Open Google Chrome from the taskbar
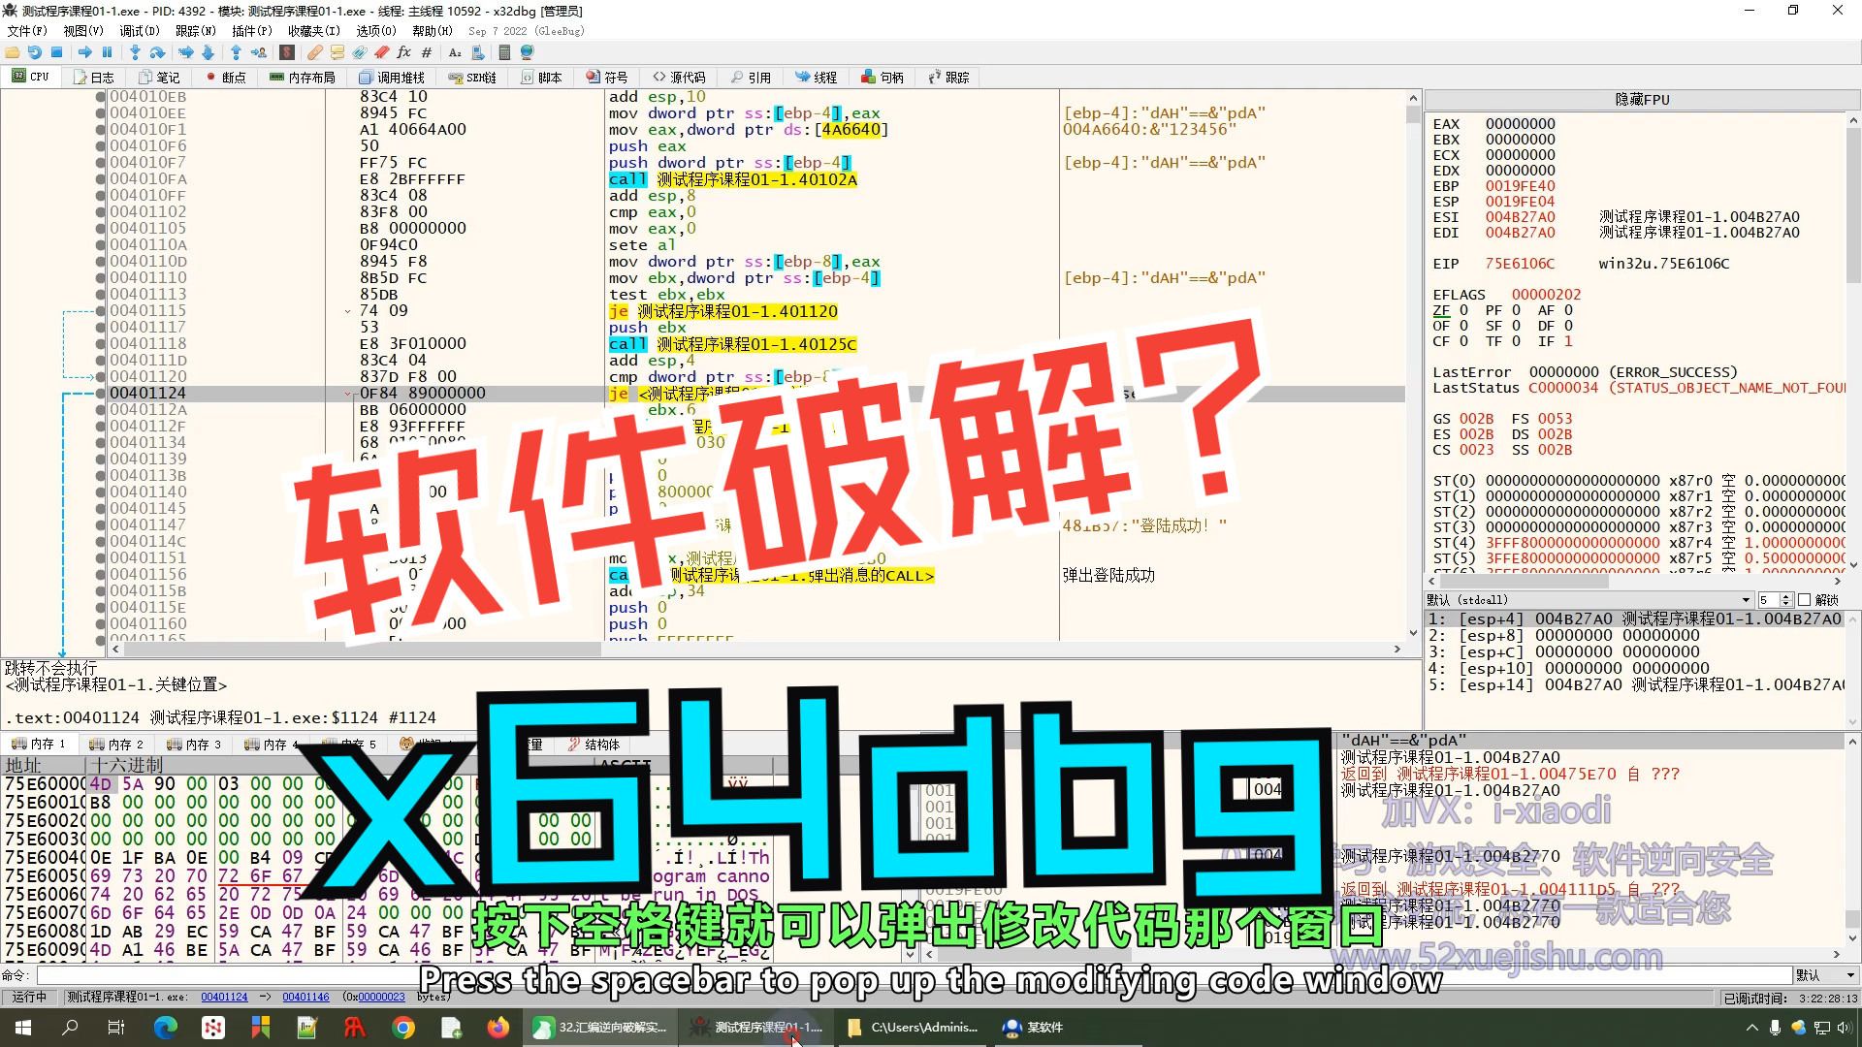The width and height of the screenshot is (1862, 1047). click(x=403, y=1027)
